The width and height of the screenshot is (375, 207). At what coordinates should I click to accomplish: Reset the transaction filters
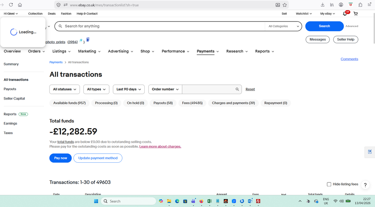pyautogui.click(x=250, y=89)
